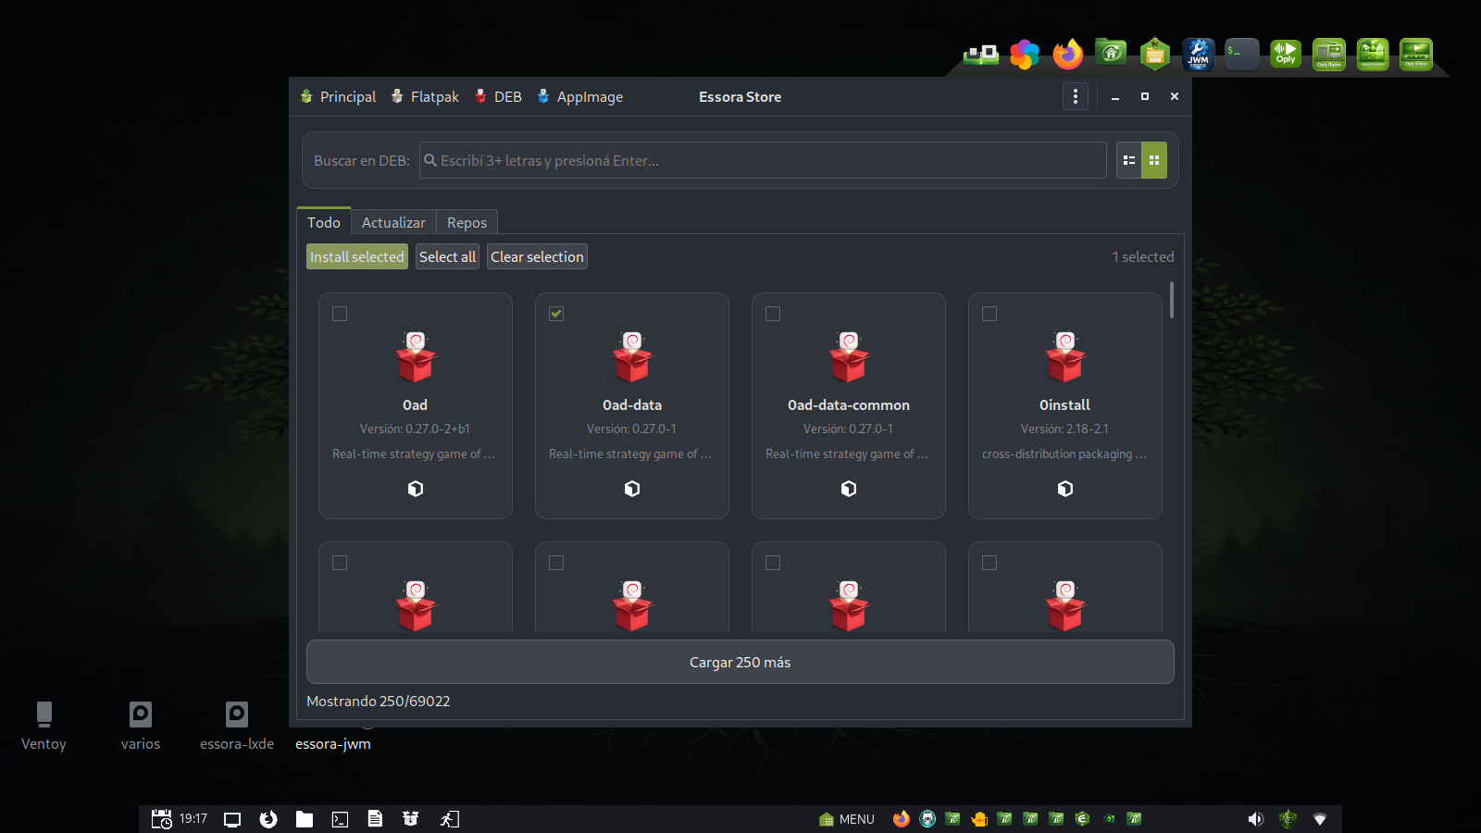Screen dimensions: 1481x833
Task: Check the 0install package checkbox
Action: tap(989, 314)
